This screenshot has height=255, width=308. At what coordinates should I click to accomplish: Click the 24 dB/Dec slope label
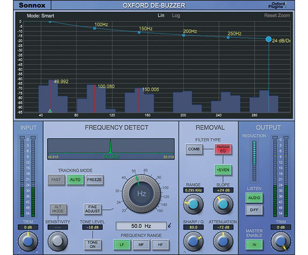[281, 41]
